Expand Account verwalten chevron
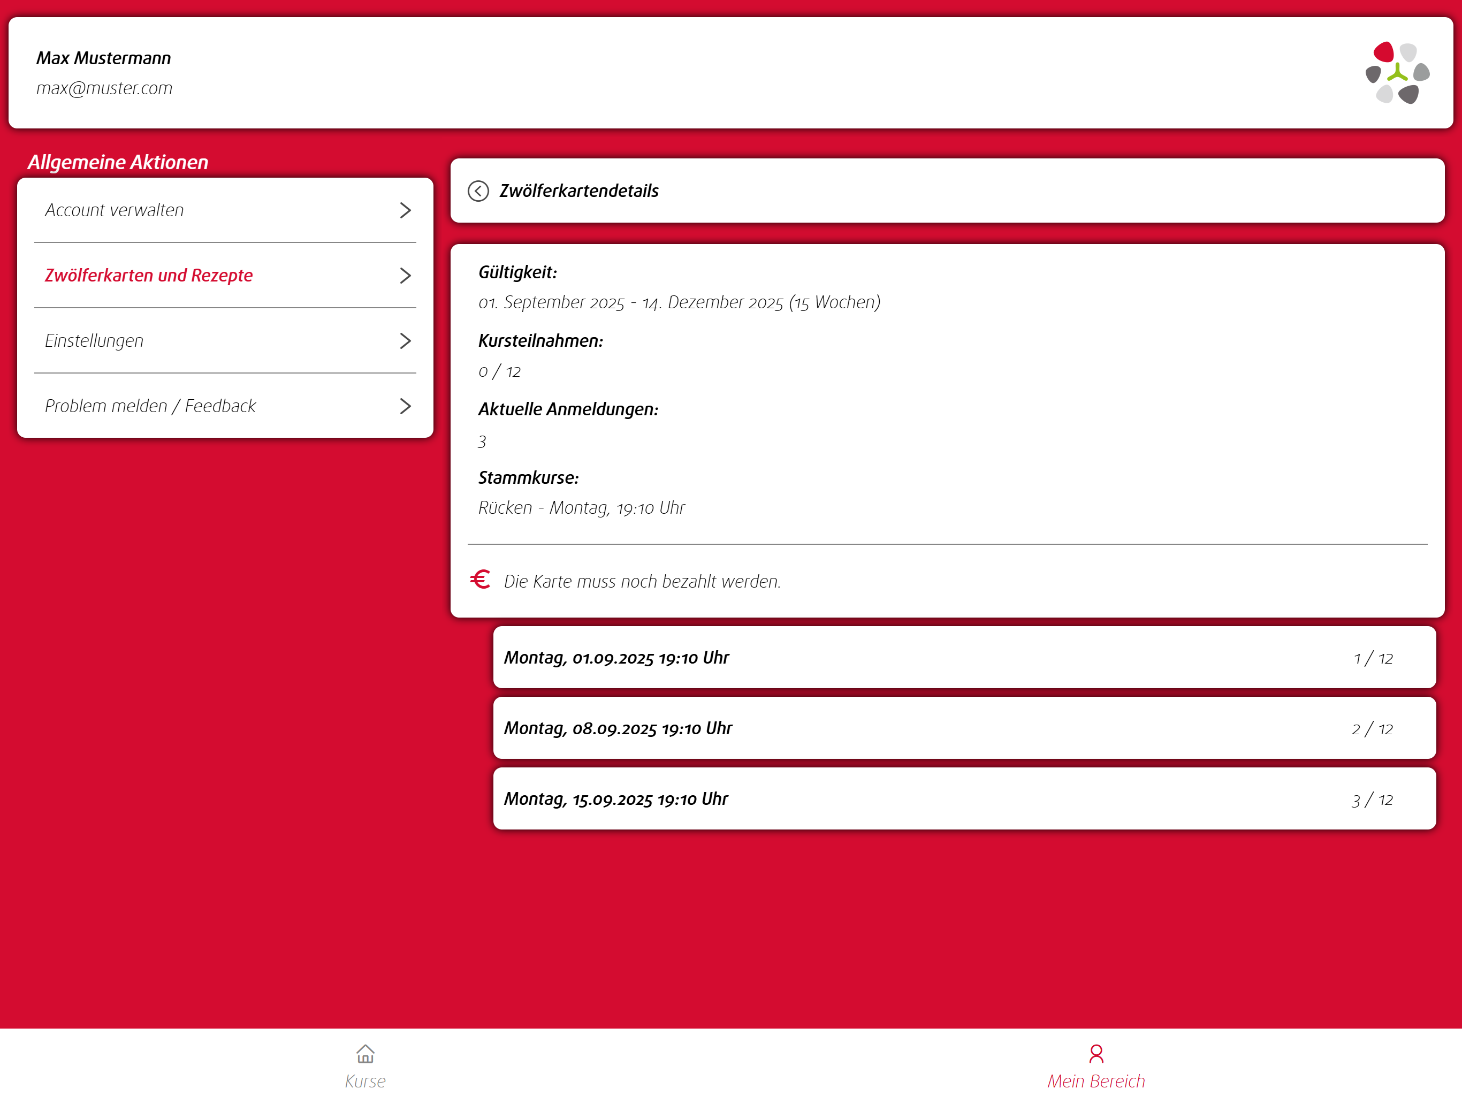Screen dimensions: 1462x1096 (x=405, y=210)
